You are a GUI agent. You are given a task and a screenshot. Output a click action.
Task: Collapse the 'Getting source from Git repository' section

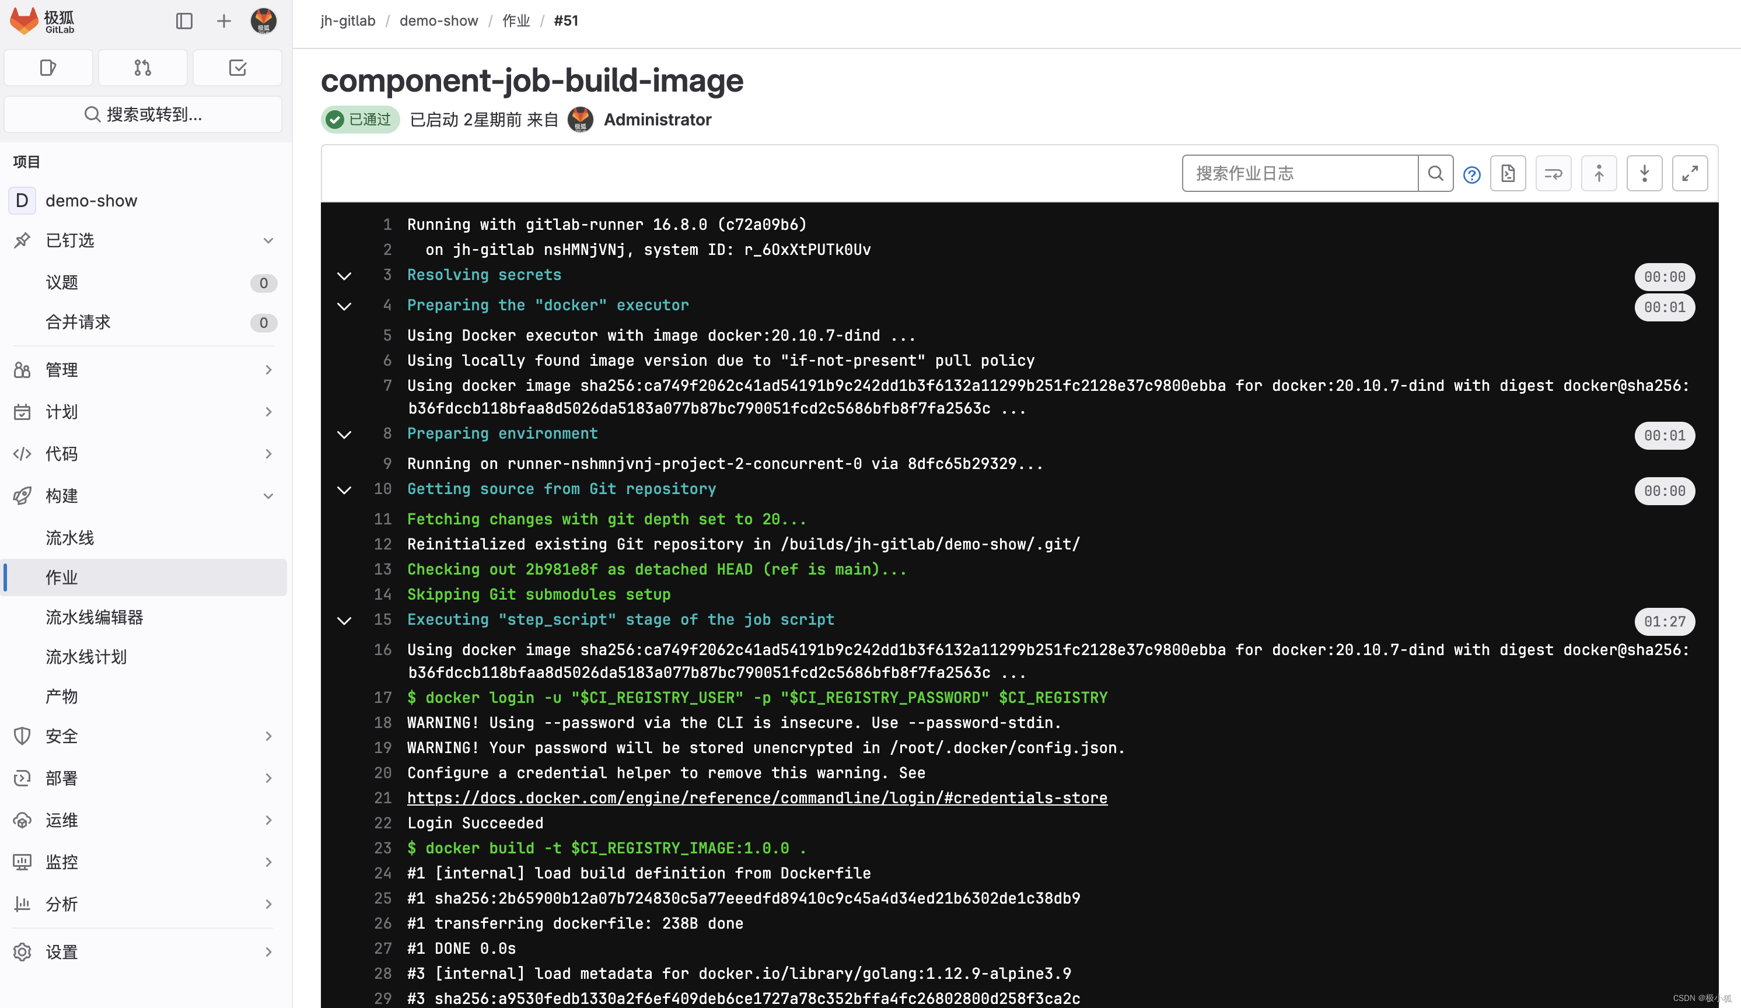pos(344,490)
